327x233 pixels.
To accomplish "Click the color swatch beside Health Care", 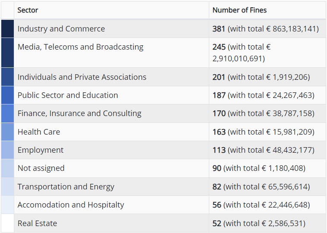I will pyautogui.click(x=8, y=132).
